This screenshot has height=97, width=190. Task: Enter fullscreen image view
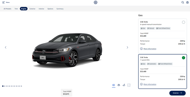129,85
